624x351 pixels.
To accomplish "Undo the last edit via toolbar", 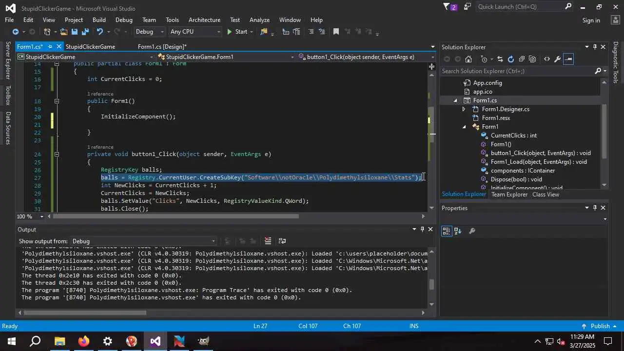I will point(99,32).
